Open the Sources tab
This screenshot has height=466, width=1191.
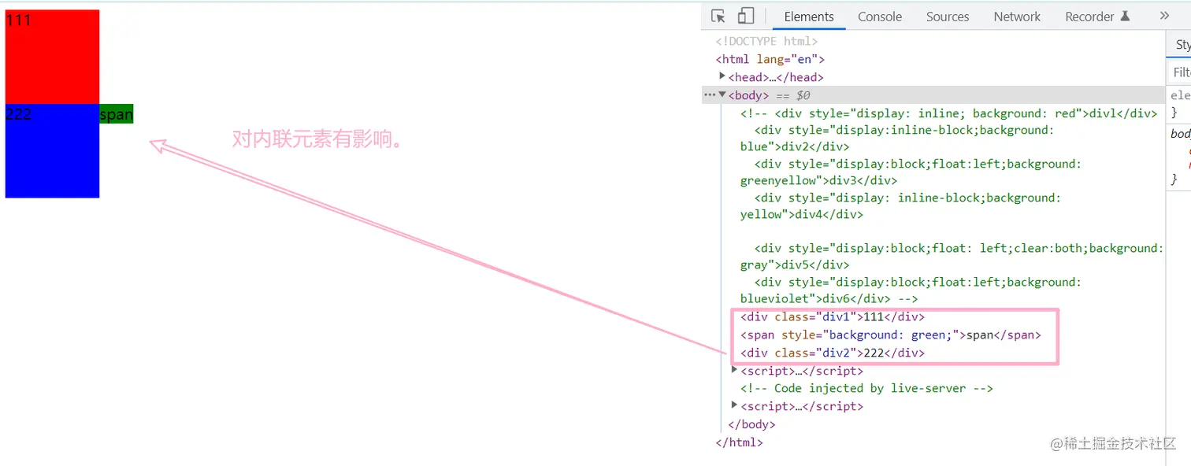pos(948,17)
